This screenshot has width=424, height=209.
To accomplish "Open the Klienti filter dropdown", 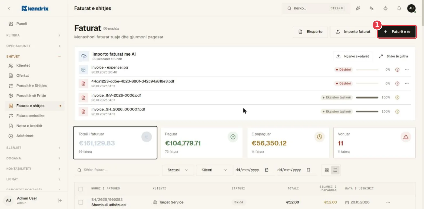I will point(214,170).
